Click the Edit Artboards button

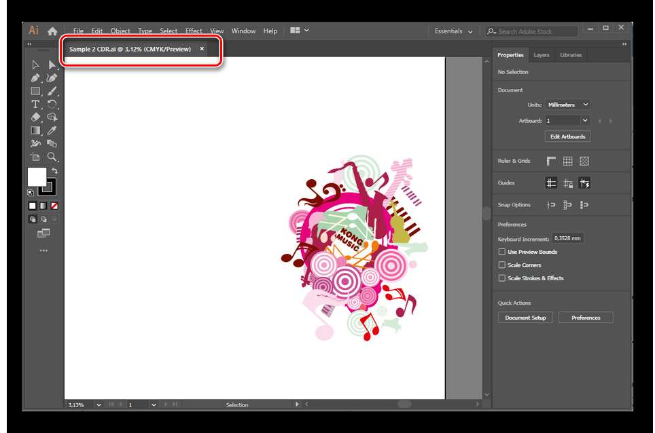(567, 136)
